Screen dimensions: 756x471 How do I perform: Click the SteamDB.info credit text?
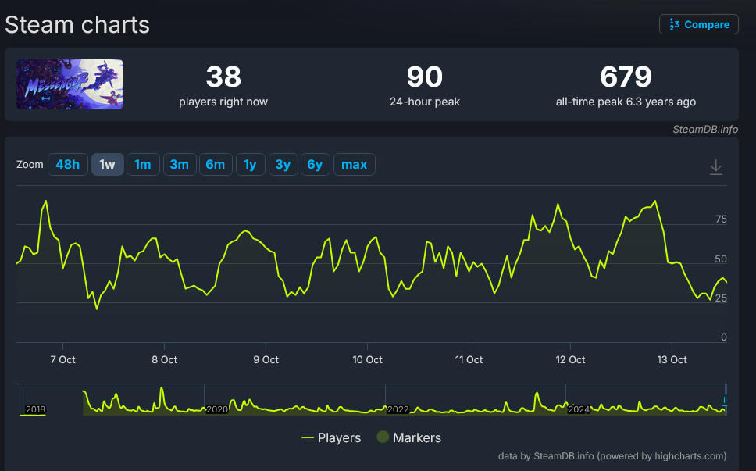tap(705, 129)
